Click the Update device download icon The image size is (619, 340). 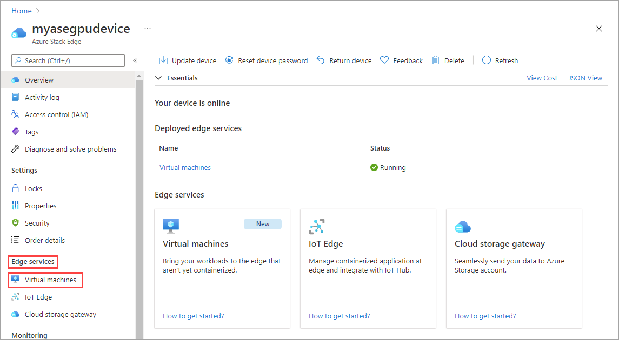pyautogui.click(x=163, y=60)
